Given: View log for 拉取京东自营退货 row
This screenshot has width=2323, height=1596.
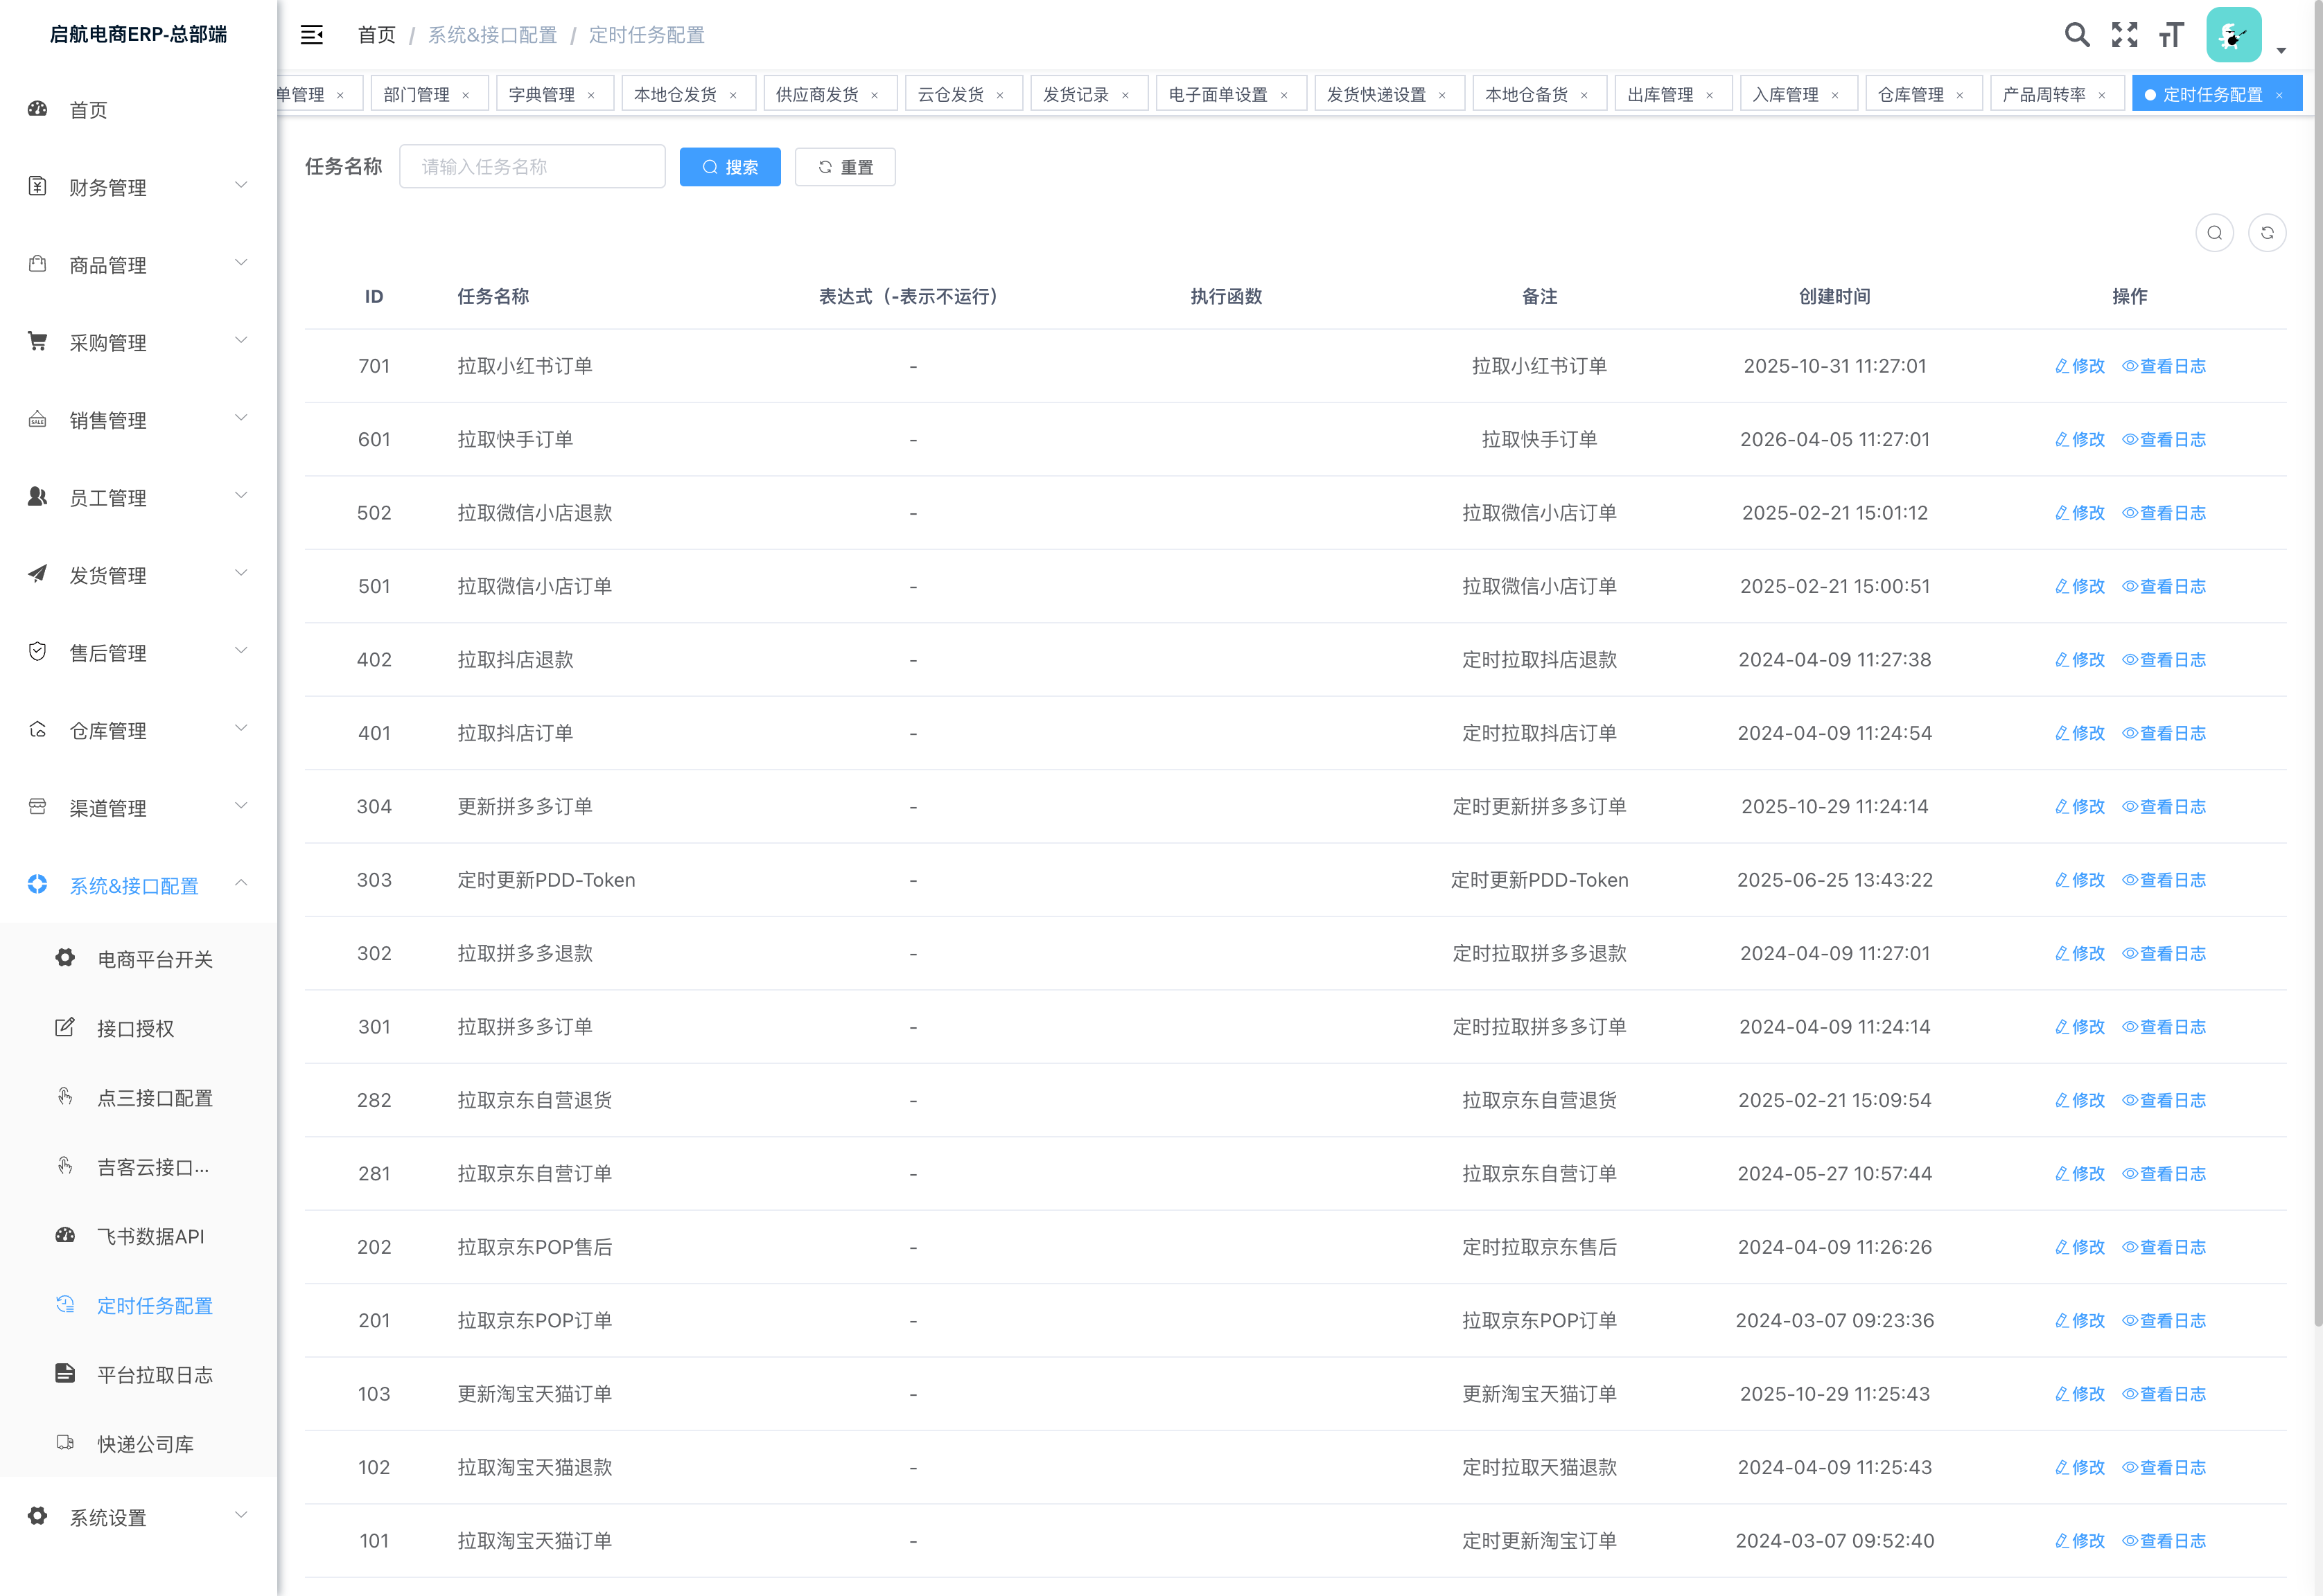Looking at the screenshot, I should (2164, 1100).
